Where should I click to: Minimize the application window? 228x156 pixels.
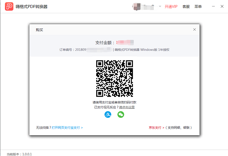click(x=213, y=6)
